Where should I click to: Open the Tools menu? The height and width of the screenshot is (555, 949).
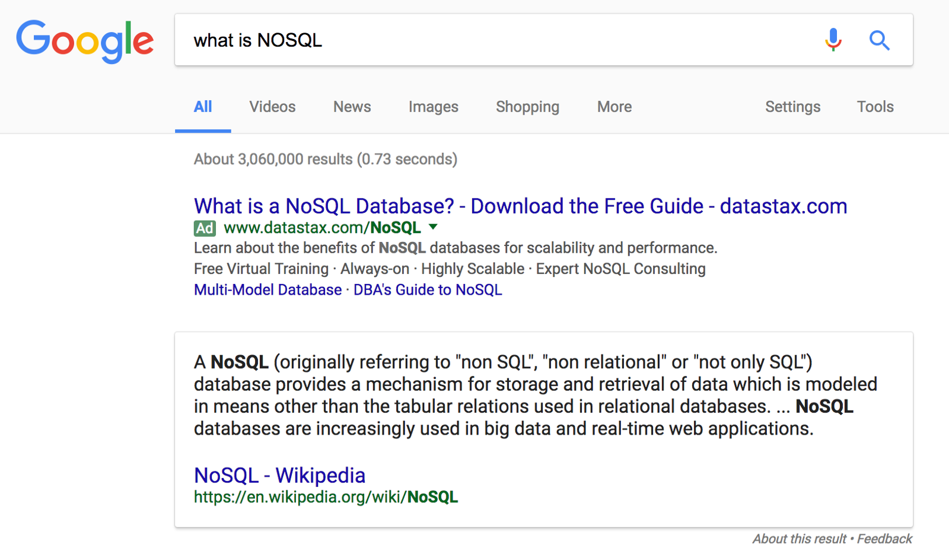[875, 107]
